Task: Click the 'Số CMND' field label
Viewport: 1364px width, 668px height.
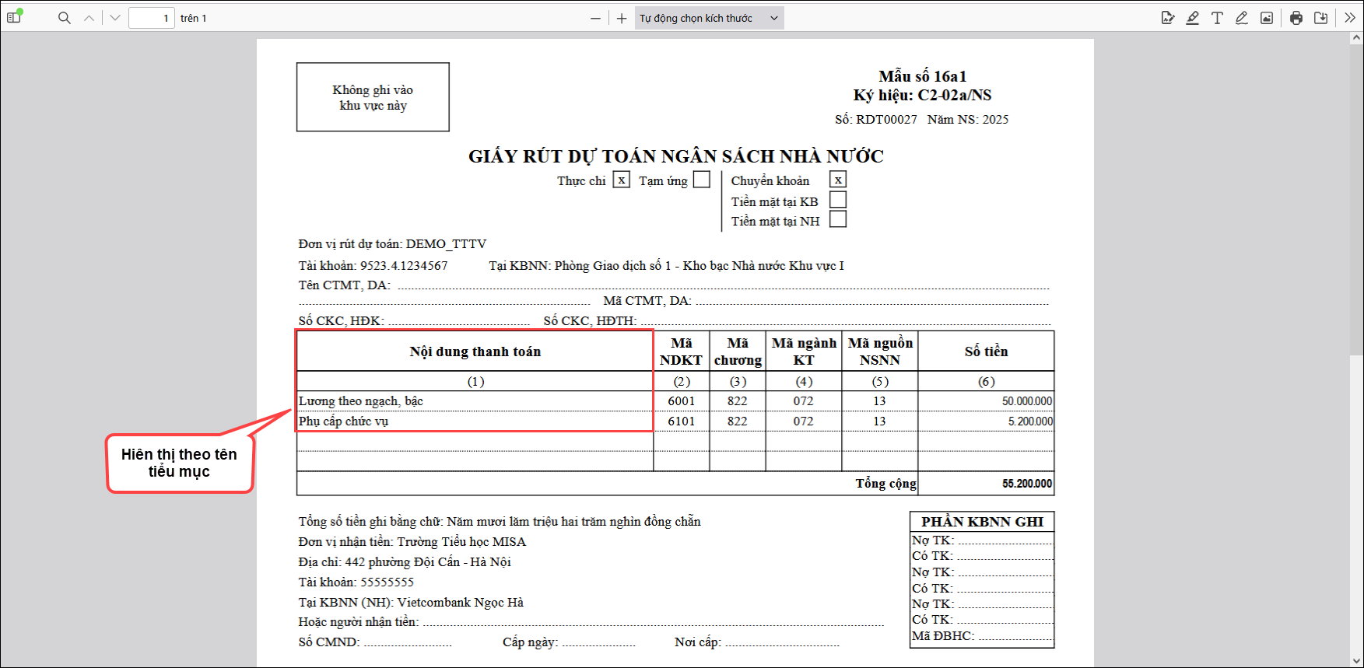Action: click(329, 642)
